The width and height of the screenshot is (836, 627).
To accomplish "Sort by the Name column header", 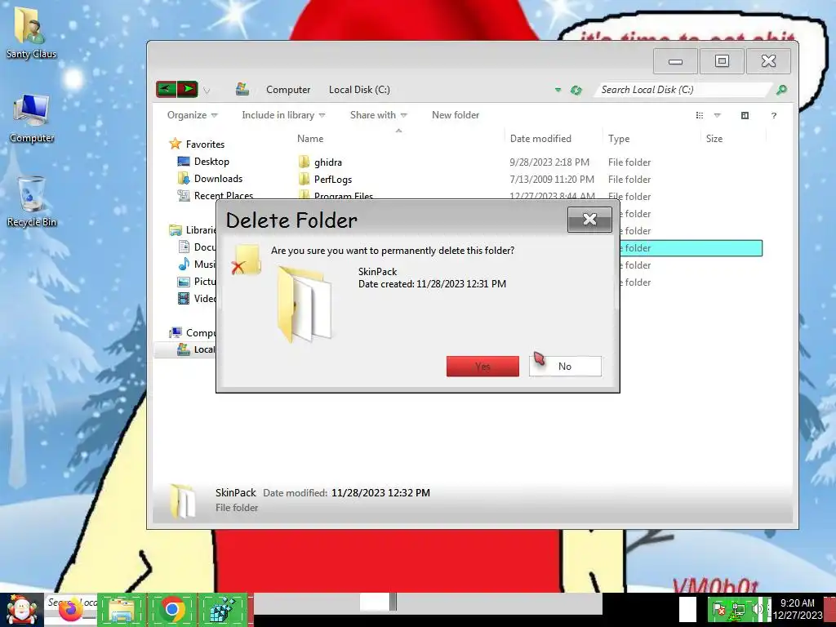I will point(310,139).
